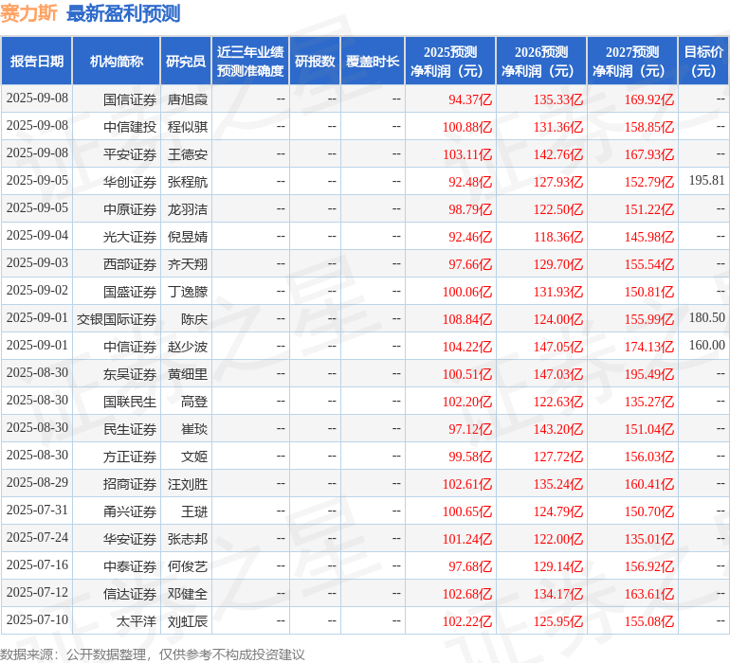Click the 覆盖时长 column header
Image resolution: width=730 pixels, height=663 pixels.
[373, 61]
